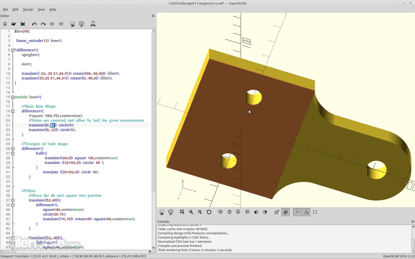Collapse the difference() fold at line 26
The height and width of the screenshot is (259, 415).
(x=13, y=149)
